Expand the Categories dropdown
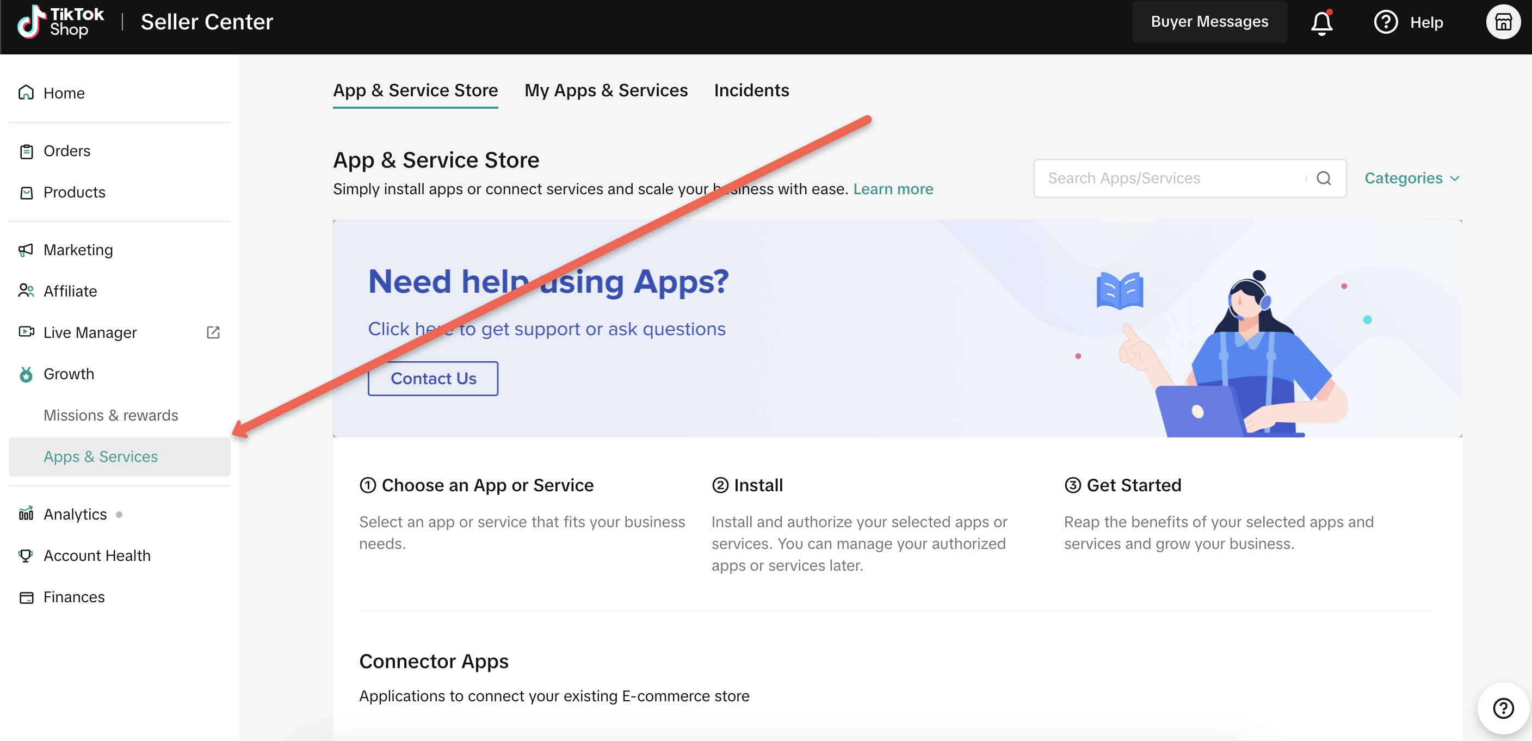 (x=1411, y=178)
